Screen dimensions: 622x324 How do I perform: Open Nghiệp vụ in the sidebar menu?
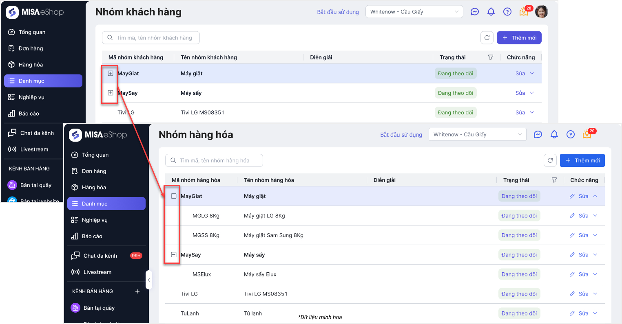[x=95, y=220]
